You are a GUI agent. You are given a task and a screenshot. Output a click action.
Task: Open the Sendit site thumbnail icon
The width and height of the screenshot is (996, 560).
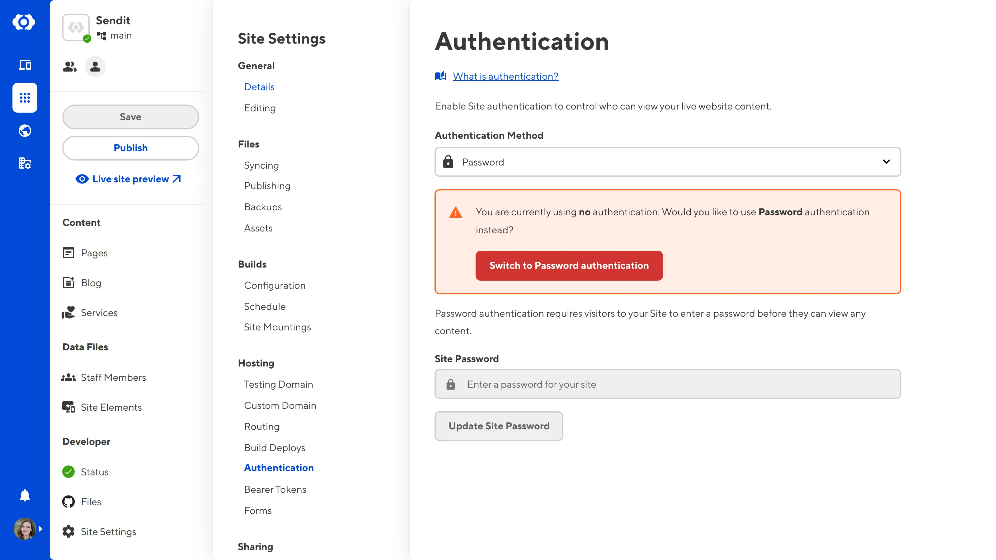coord(76,27)
